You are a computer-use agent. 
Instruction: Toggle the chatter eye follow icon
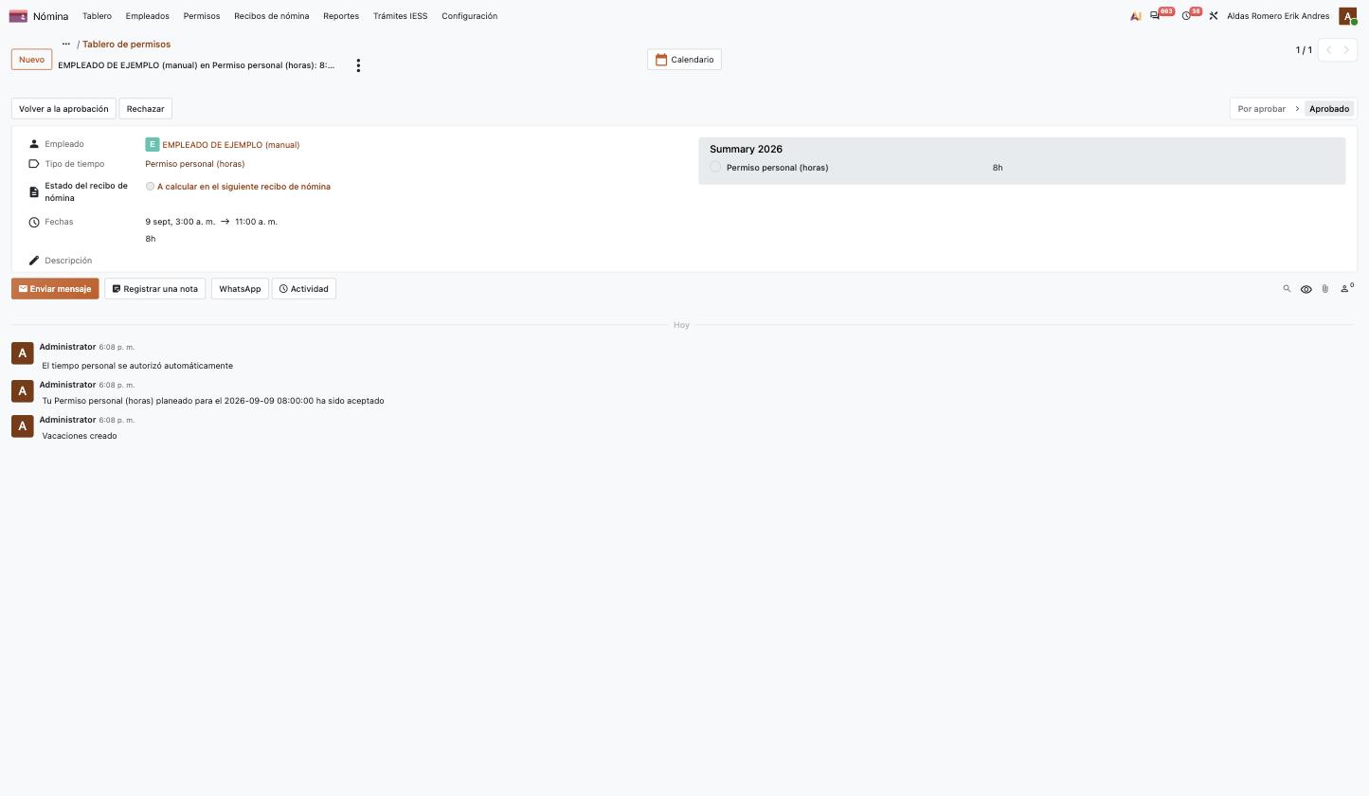click(1306, 289)
